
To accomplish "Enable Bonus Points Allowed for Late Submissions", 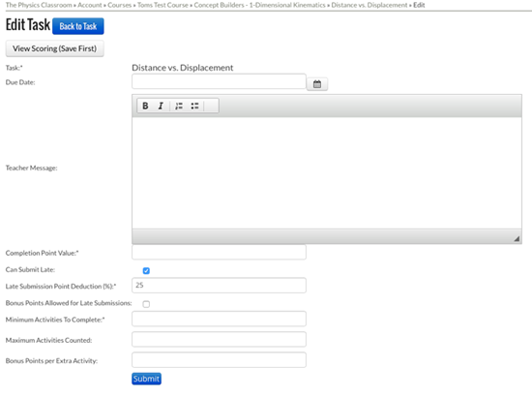I will [146, 304].
